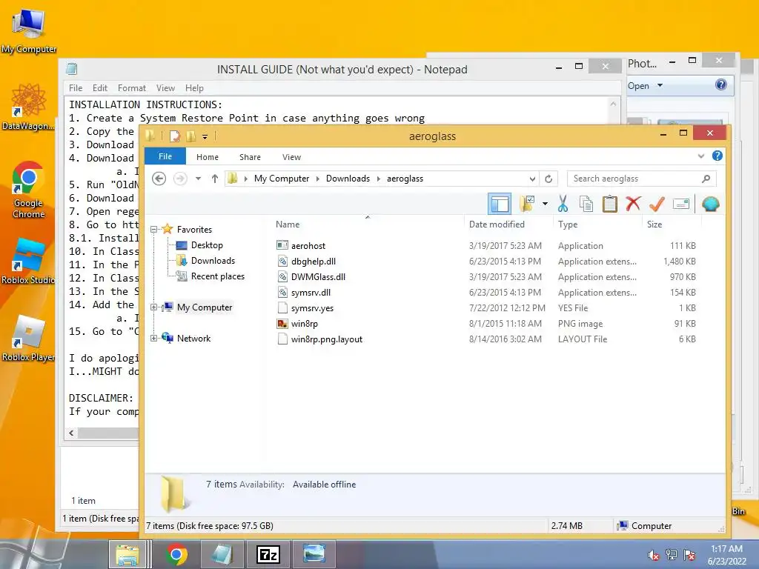Switch to the Share ribbon tab

click(250, 157)
